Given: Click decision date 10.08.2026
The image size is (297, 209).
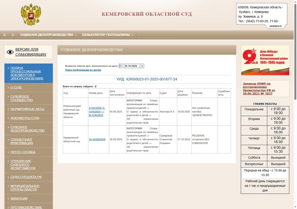Looking at the screenshot, I should click(x=184, y=112).
